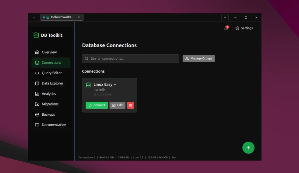
Task: Open a new workspace tab with the plus button
Action: coord(225,17)
